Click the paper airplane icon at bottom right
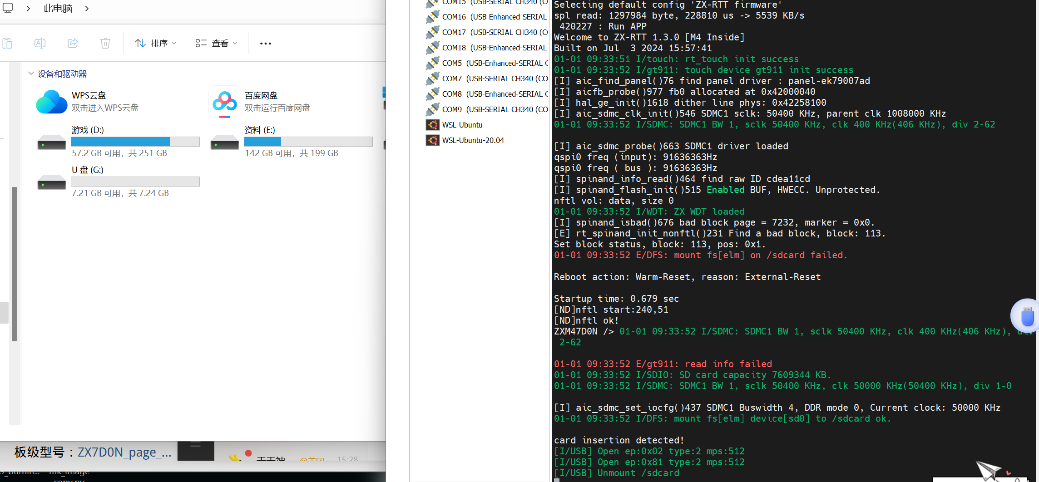Viewport: 1039px width, 482px height. (x=989, y=471)
